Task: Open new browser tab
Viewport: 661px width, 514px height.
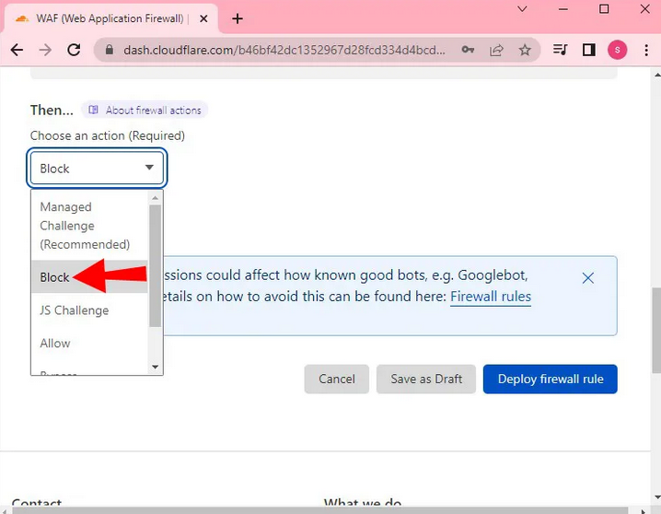Action: tap(238, 18)
